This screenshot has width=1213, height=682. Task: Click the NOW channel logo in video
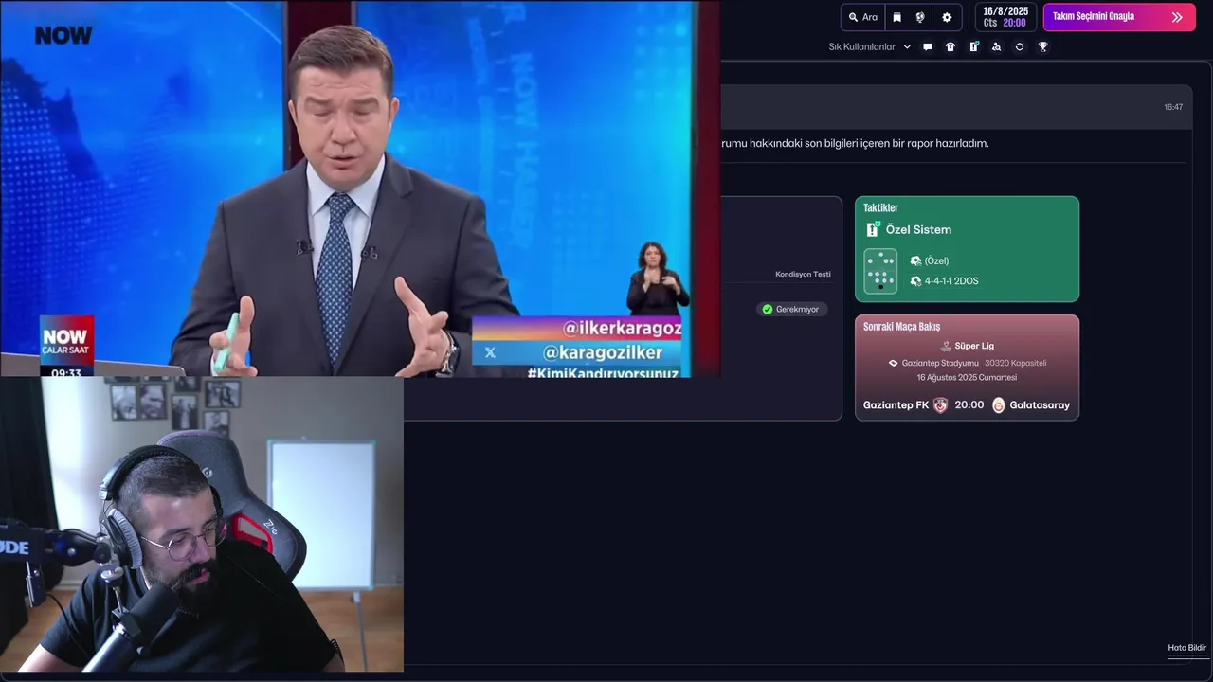(63, 36)
